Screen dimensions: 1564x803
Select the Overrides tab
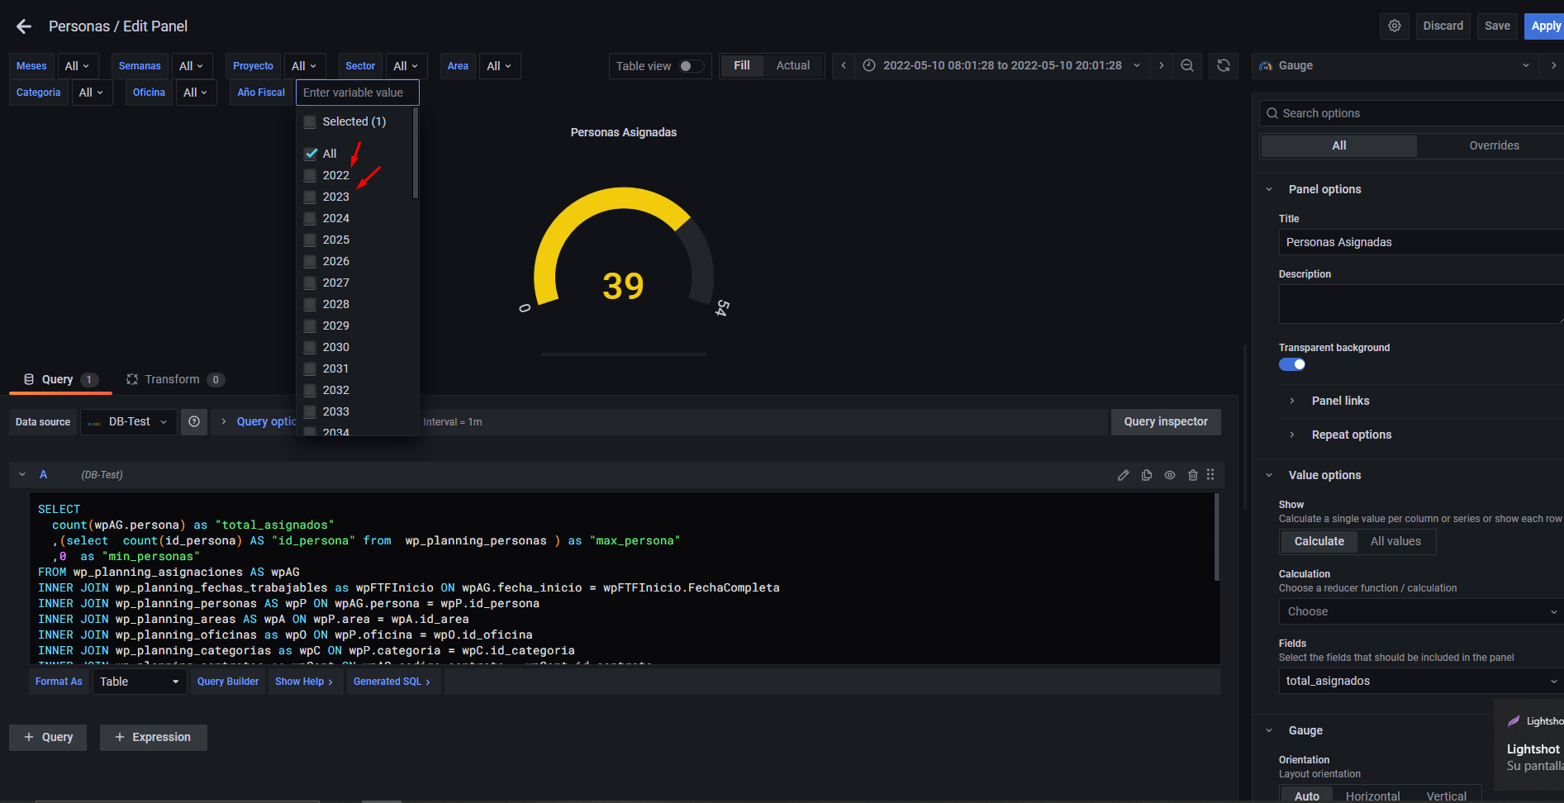tap(1493, 145)
